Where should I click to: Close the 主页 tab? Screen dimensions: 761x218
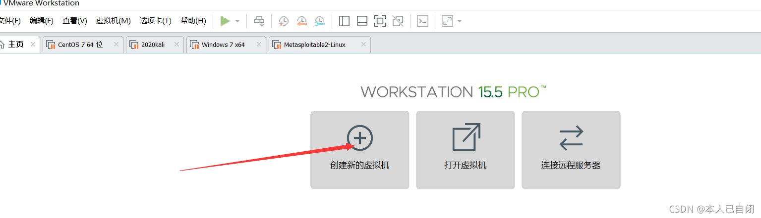click(x=33, y=44)
